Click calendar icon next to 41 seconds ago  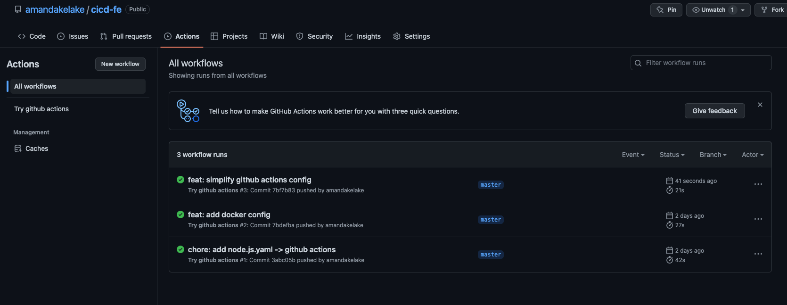pos(669,181)
